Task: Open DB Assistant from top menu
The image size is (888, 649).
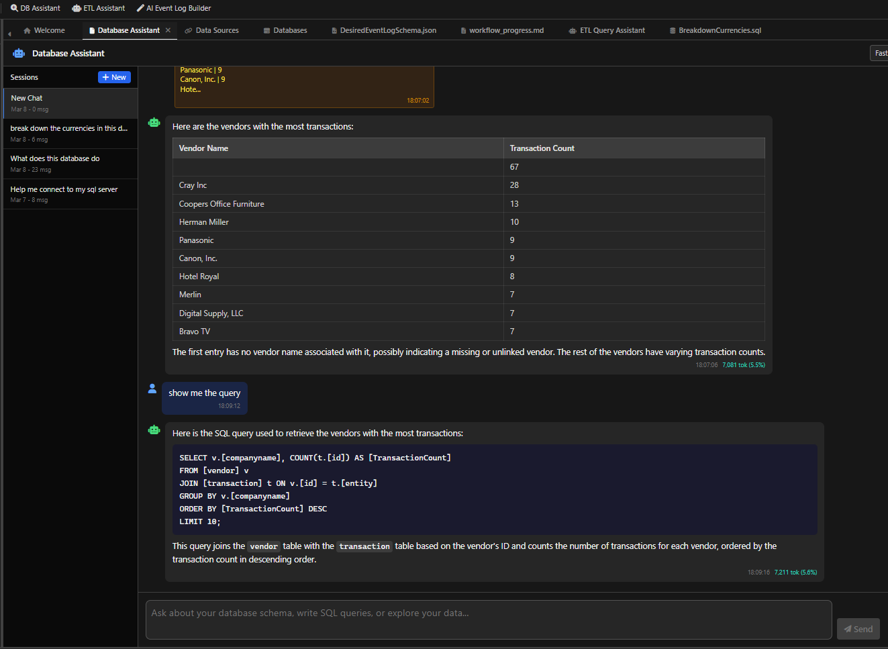Action: click(36, 8)
